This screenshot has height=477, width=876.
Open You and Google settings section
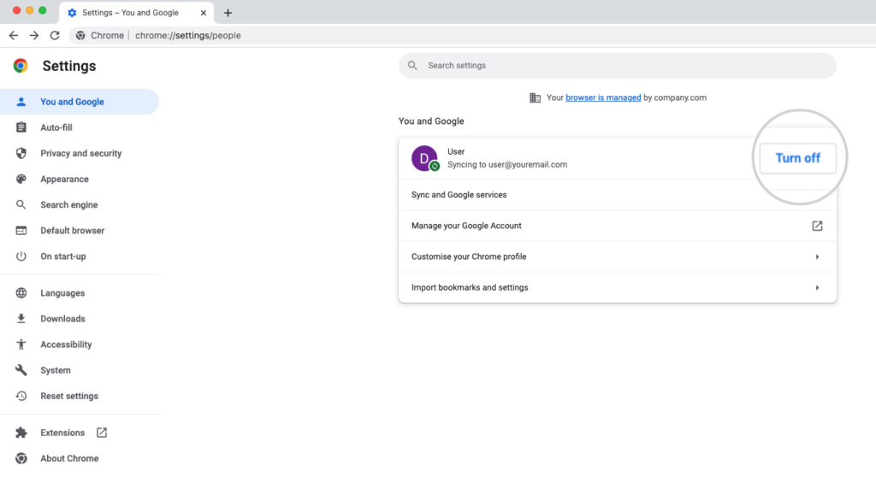[x=80, y=102]
